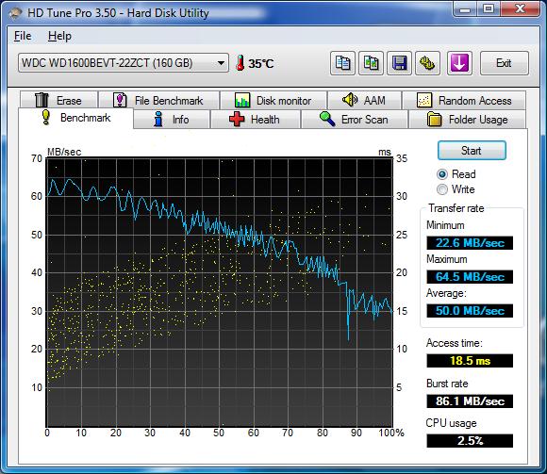Open the Help menu

[59, 36]
